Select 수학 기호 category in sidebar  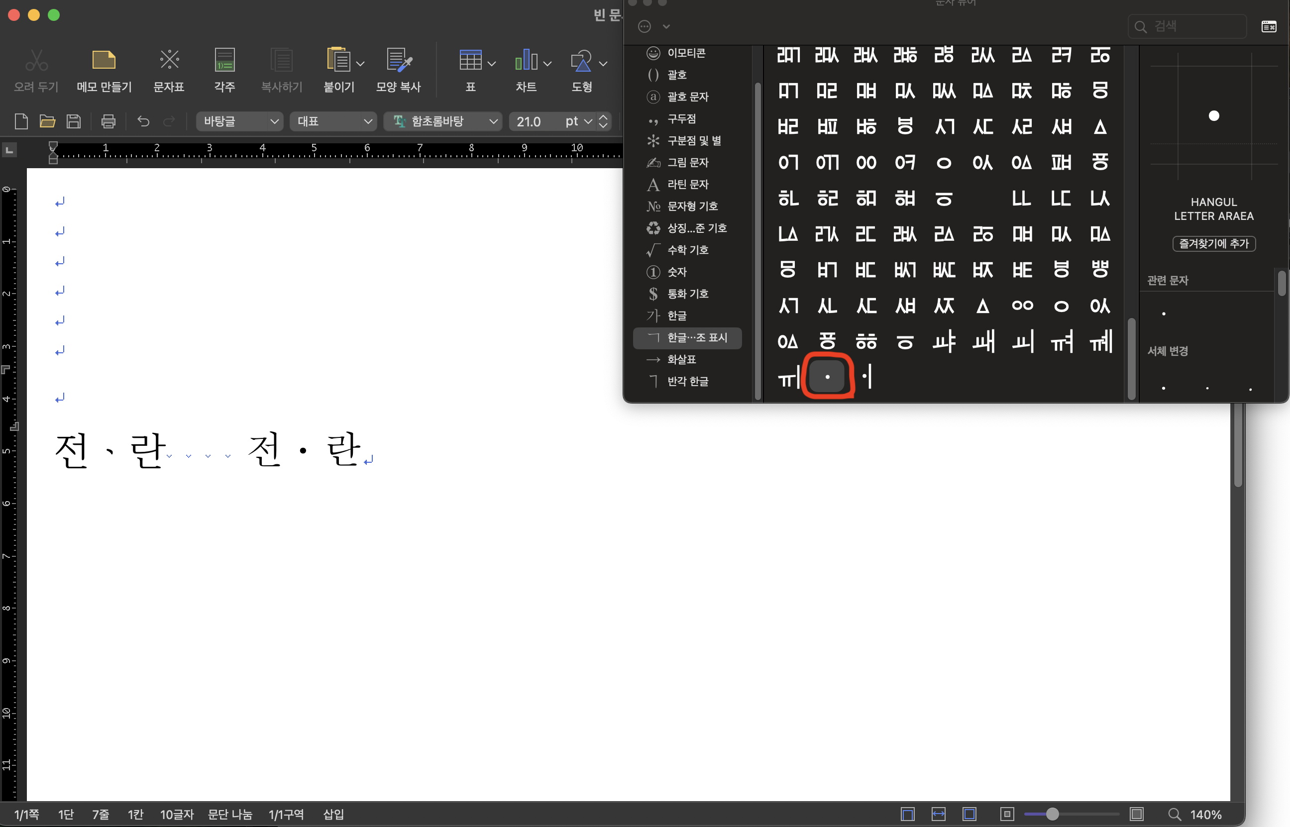pyautogui.click(x=687, y=250)
